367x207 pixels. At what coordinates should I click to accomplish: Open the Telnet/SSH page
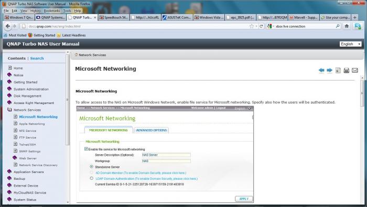(x=27, y=144)
